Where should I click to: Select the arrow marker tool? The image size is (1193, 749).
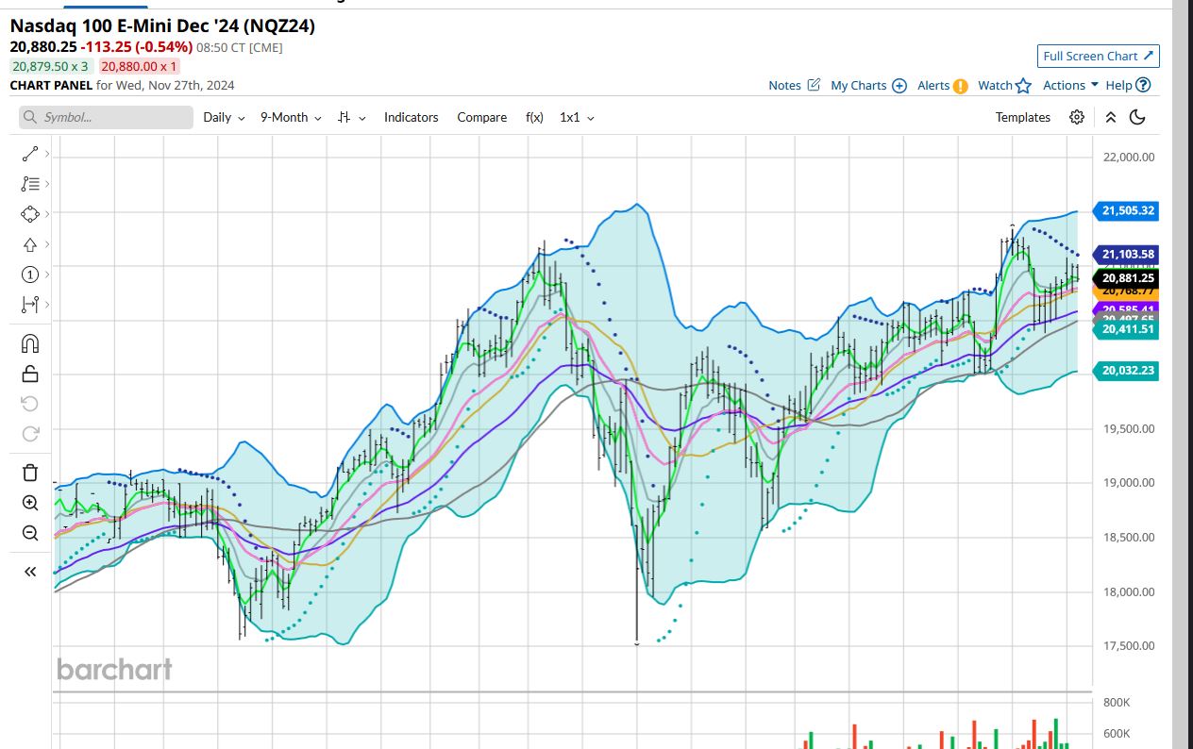point(29,244)
